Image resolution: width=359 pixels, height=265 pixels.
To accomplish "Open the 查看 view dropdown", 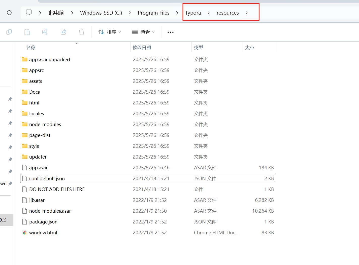I will 143,32.
